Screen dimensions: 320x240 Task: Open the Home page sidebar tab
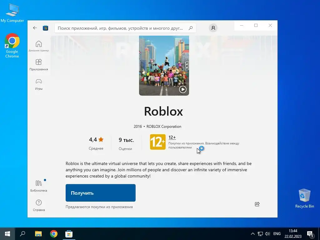[x=39, y=46]
